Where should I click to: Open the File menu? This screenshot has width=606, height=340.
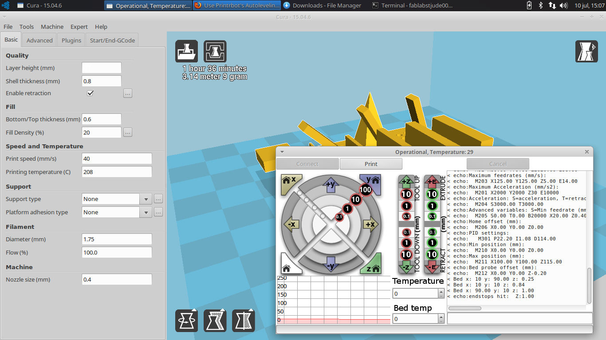coord(8,27)
